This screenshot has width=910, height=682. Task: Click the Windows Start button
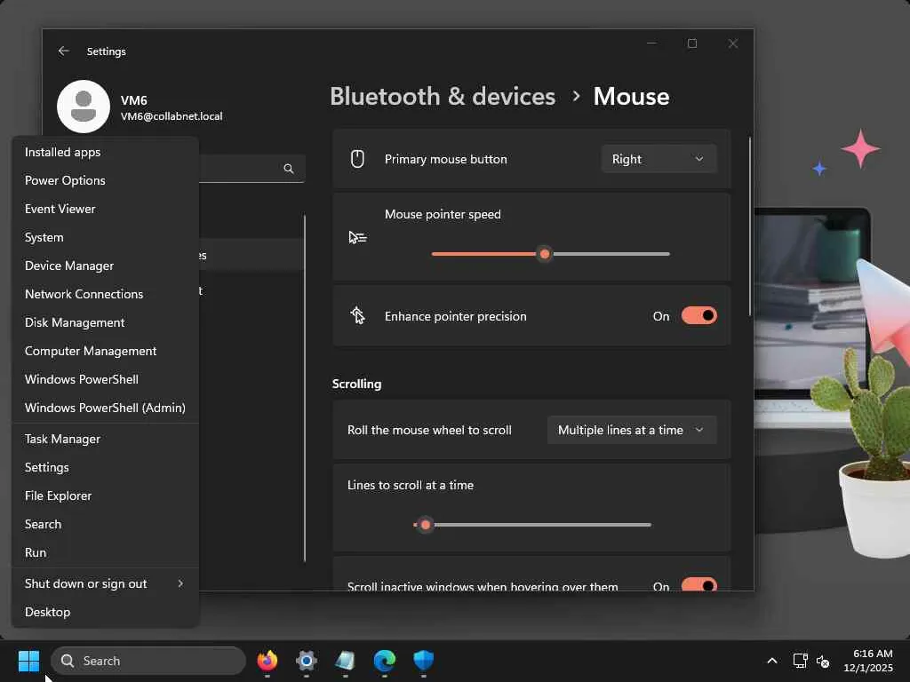point(29,661)
